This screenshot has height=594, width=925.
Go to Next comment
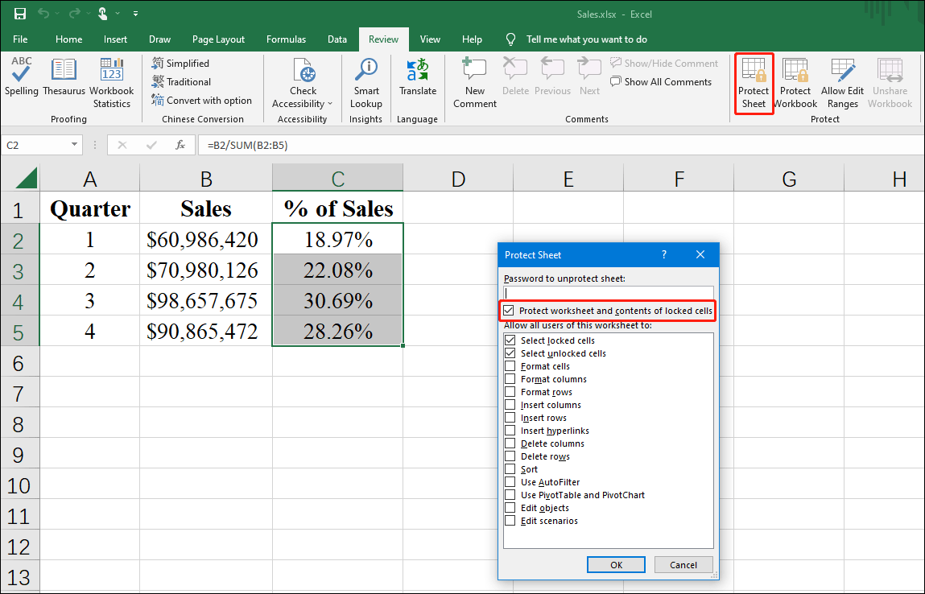point(589,76)
